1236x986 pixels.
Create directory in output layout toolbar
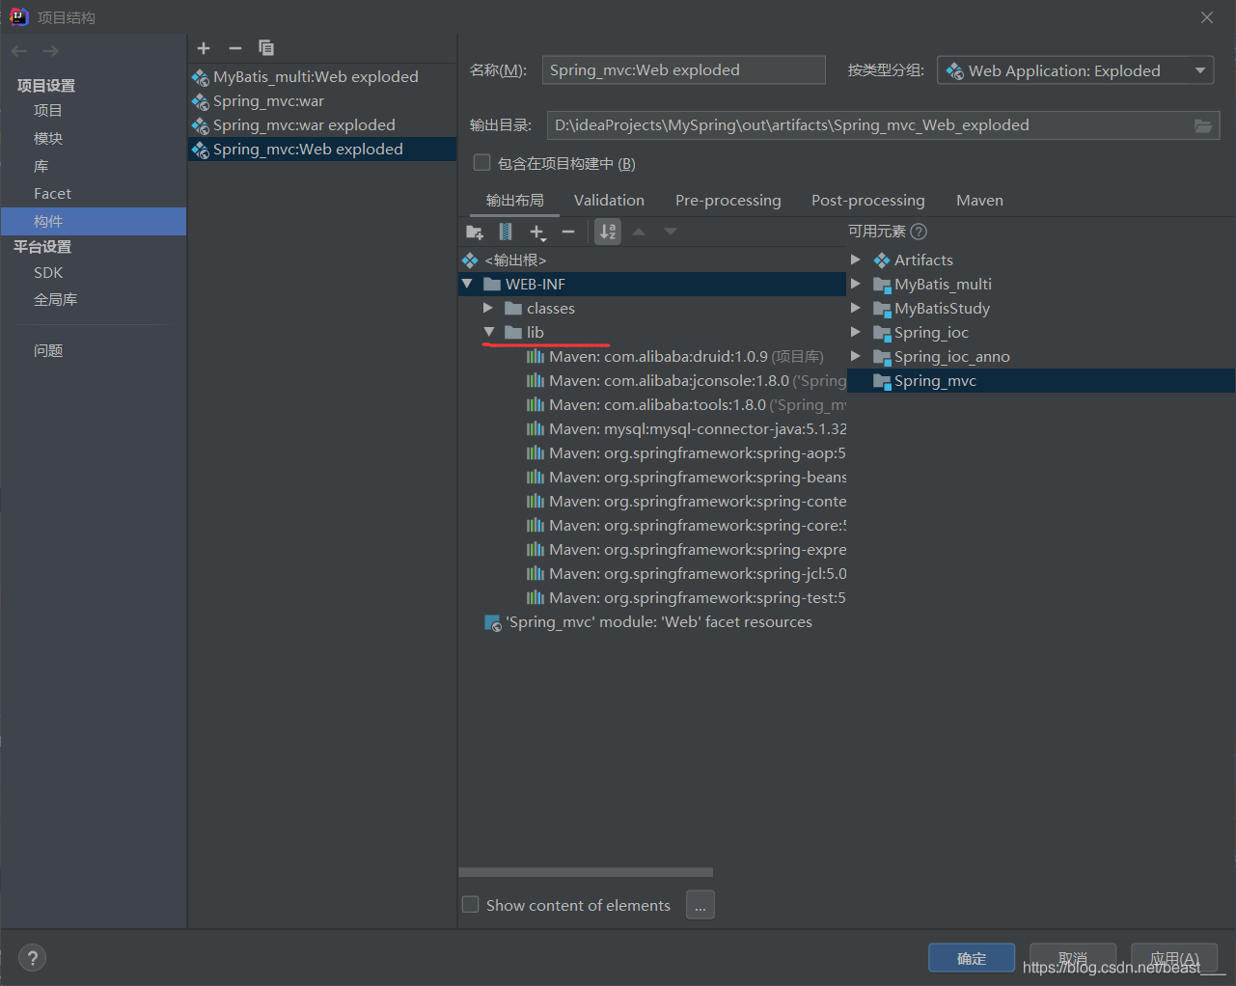click(x=475, y=232)
